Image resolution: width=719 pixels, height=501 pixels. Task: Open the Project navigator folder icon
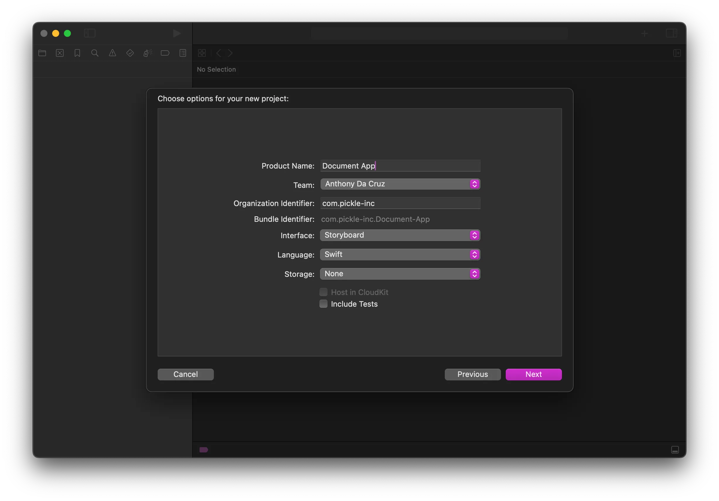click(42, 53)
